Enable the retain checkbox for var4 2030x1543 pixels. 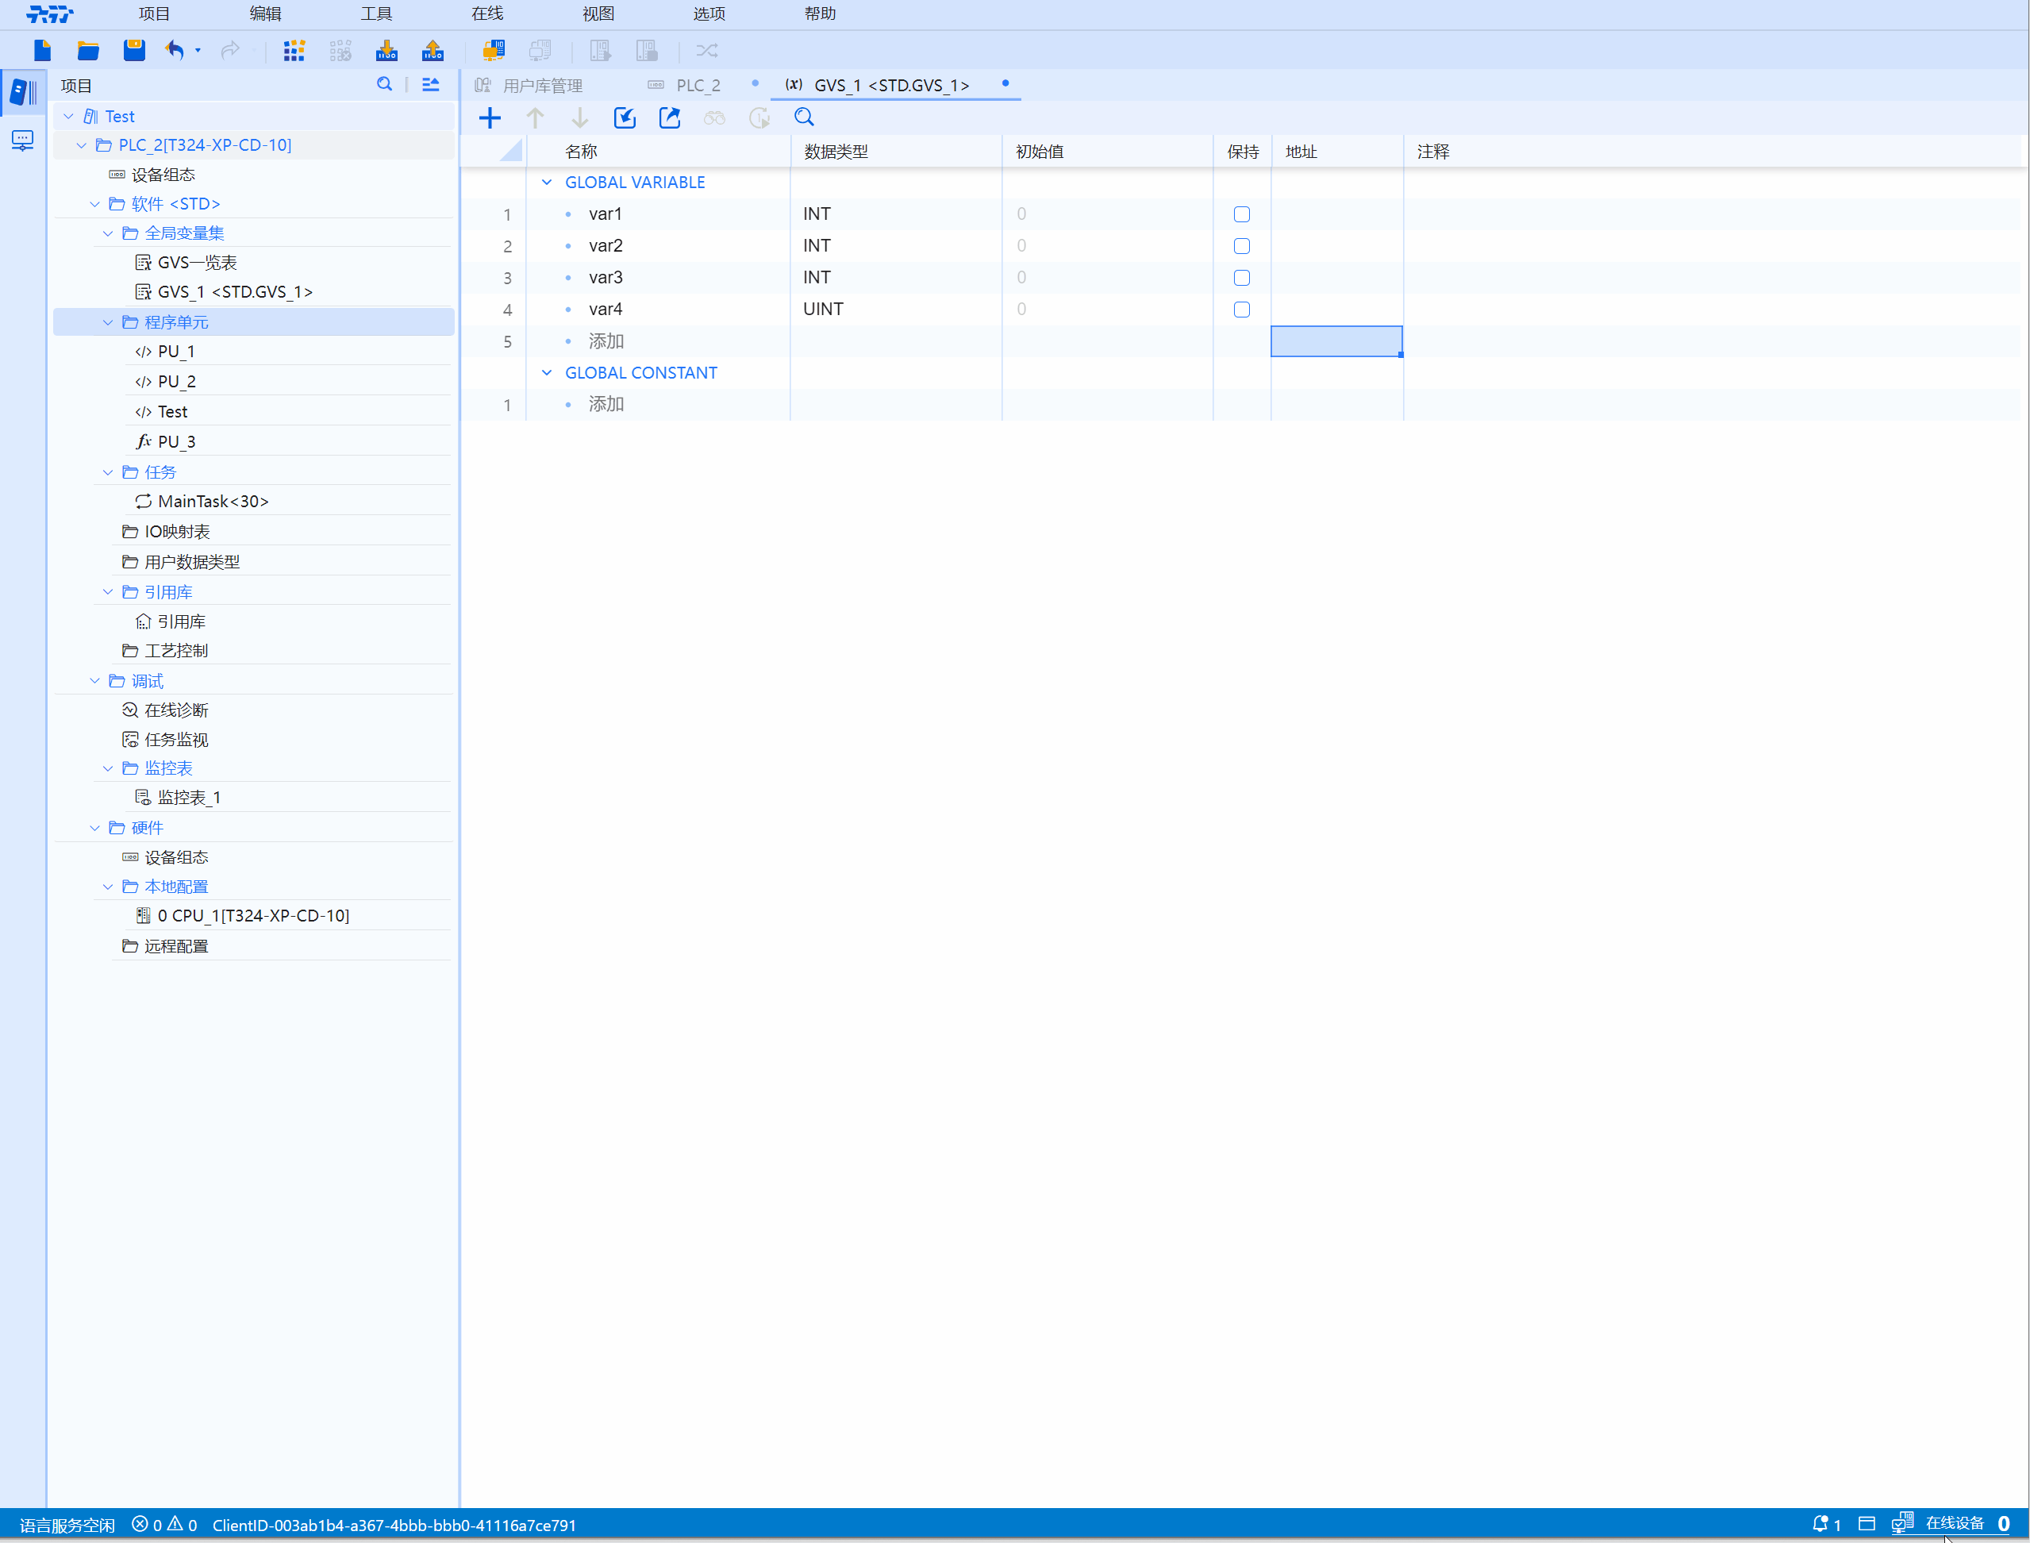coord(1241,310)
